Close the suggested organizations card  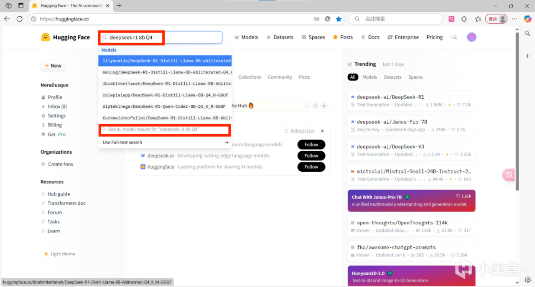click(x=322, y=131)
